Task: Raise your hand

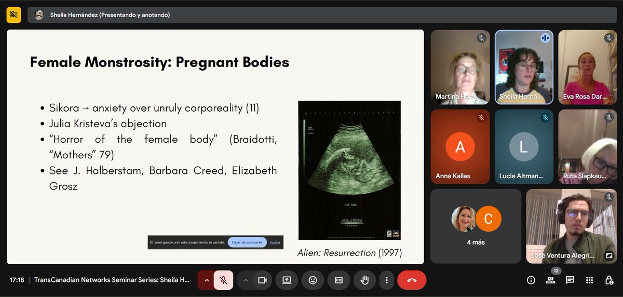Action: point(364,280)
